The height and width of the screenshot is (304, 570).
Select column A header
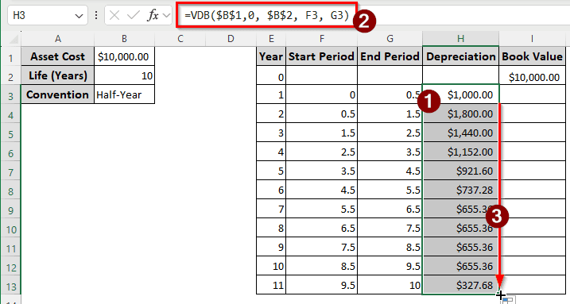tap(57, 39)
